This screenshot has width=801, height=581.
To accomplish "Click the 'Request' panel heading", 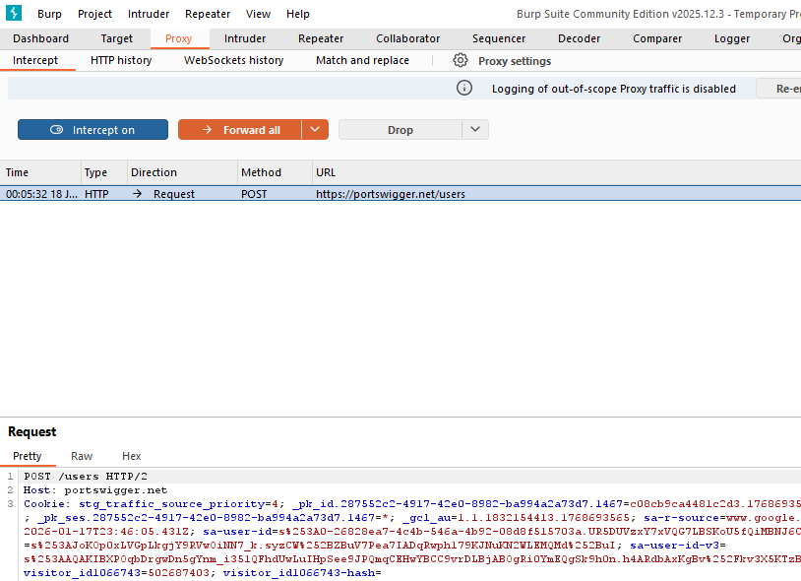I will (32, 431).
